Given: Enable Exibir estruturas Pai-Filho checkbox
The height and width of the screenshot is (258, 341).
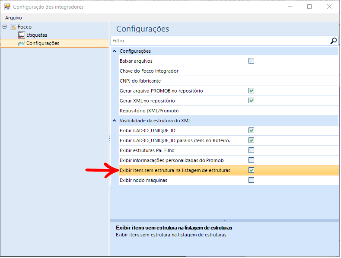Looking at the screenshot, I should pos(251,150).
